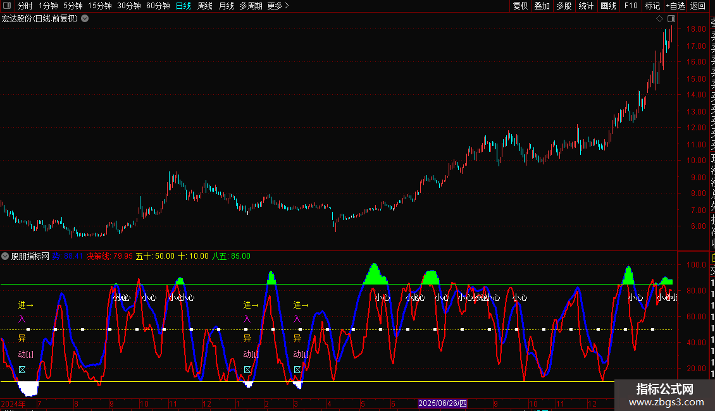Click the 标记 mark button
Image resolution: width=715 pixels, height=411 pixels.
652,6
